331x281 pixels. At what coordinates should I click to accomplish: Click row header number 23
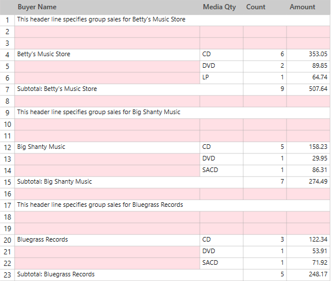point(8,275)
